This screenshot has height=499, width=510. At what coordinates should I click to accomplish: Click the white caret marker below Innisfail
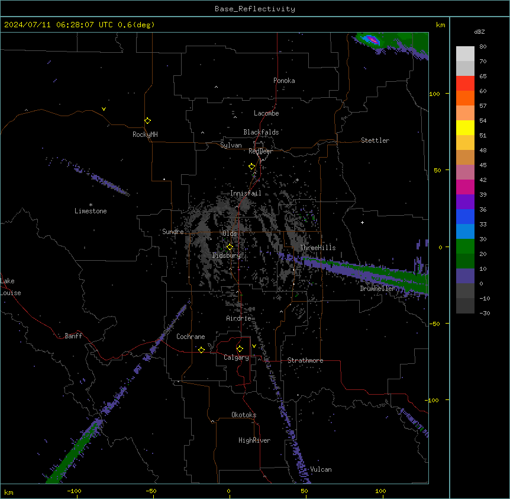[x=237, y=206]
